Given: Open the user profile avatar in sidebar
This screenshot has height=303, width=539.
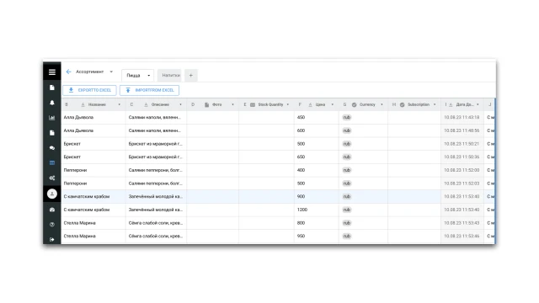Looking at the screenshot, I should coord(52,194).
